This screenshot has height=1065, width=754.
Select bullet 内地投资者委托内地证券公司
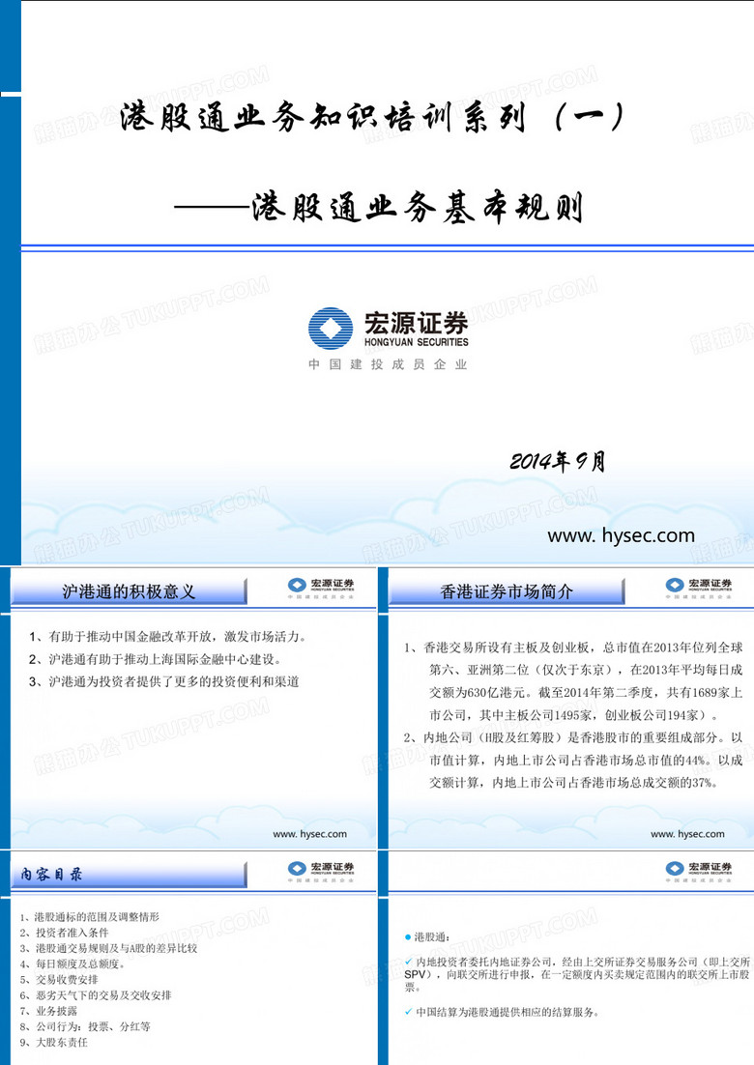pyautogui.click(x=577, y=974)
